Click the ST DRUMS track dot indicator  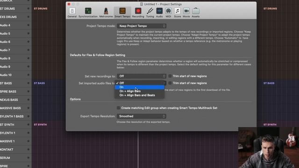(28, 8)
